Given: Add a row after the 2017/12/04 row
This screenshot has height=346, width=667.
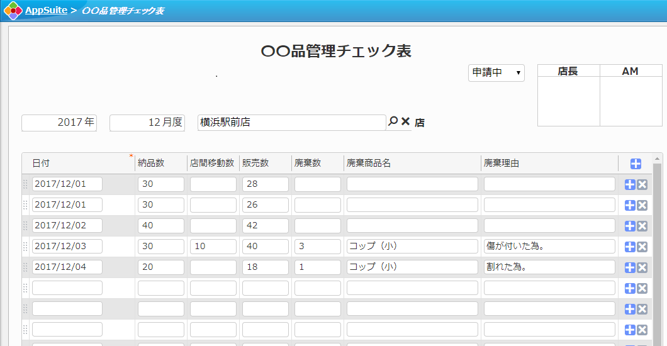Looking at the screenshot, I should pyautogui.click(x=630, y=267).
